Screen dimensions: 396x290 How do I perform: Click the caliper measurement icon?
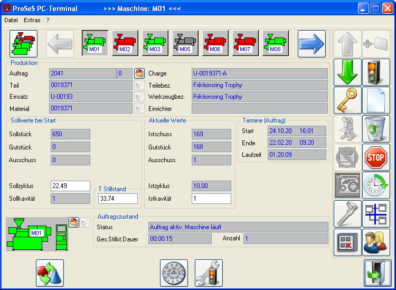pos(347,214)
